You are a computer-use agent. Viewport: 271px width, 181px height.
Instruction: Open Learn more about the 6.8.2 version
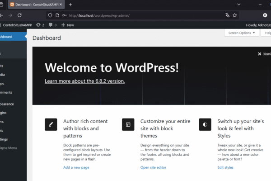coord(85,81)
